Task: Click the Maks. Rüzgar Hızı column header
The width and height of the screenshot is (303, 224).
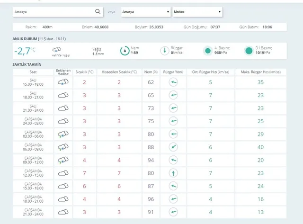Action: (x=260, y=72)
